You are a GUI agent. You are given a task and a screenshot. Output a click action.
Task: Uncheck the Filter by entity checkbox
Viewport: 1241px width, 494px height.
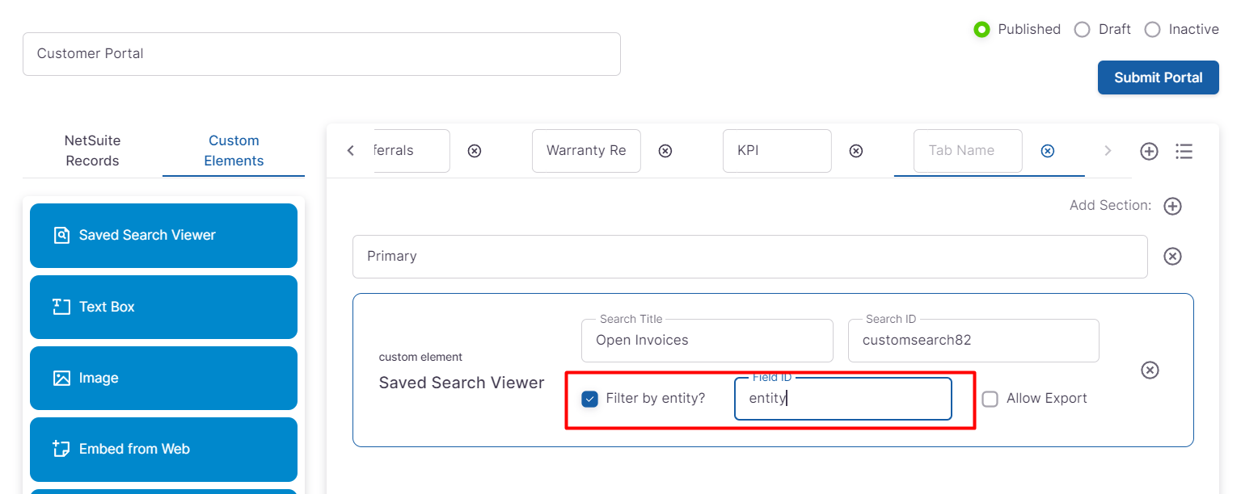590,399
